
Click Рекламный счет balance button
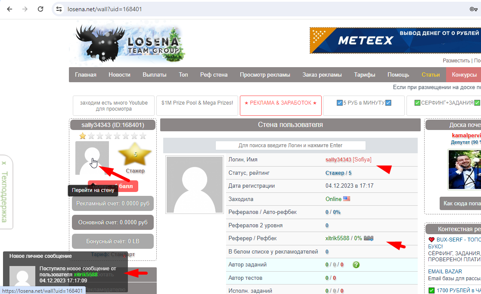(113, 203)
